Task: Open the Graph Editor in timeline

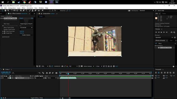Action: [56, 73]
